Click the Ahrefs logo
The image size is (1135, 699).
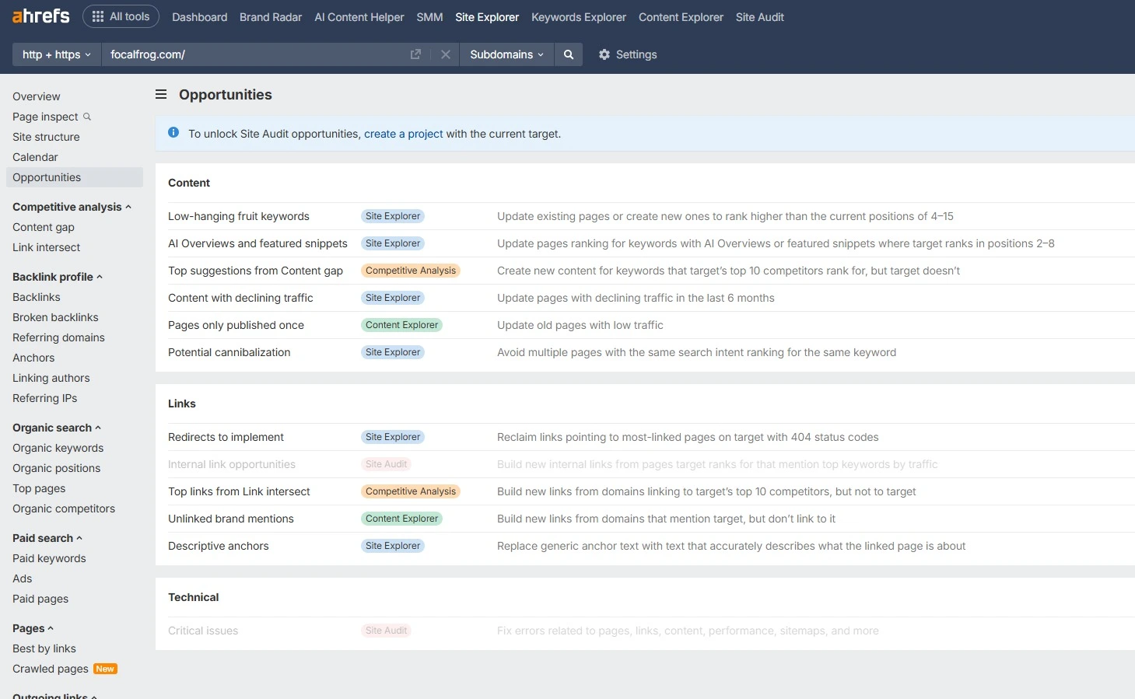(x=41, y=16)
